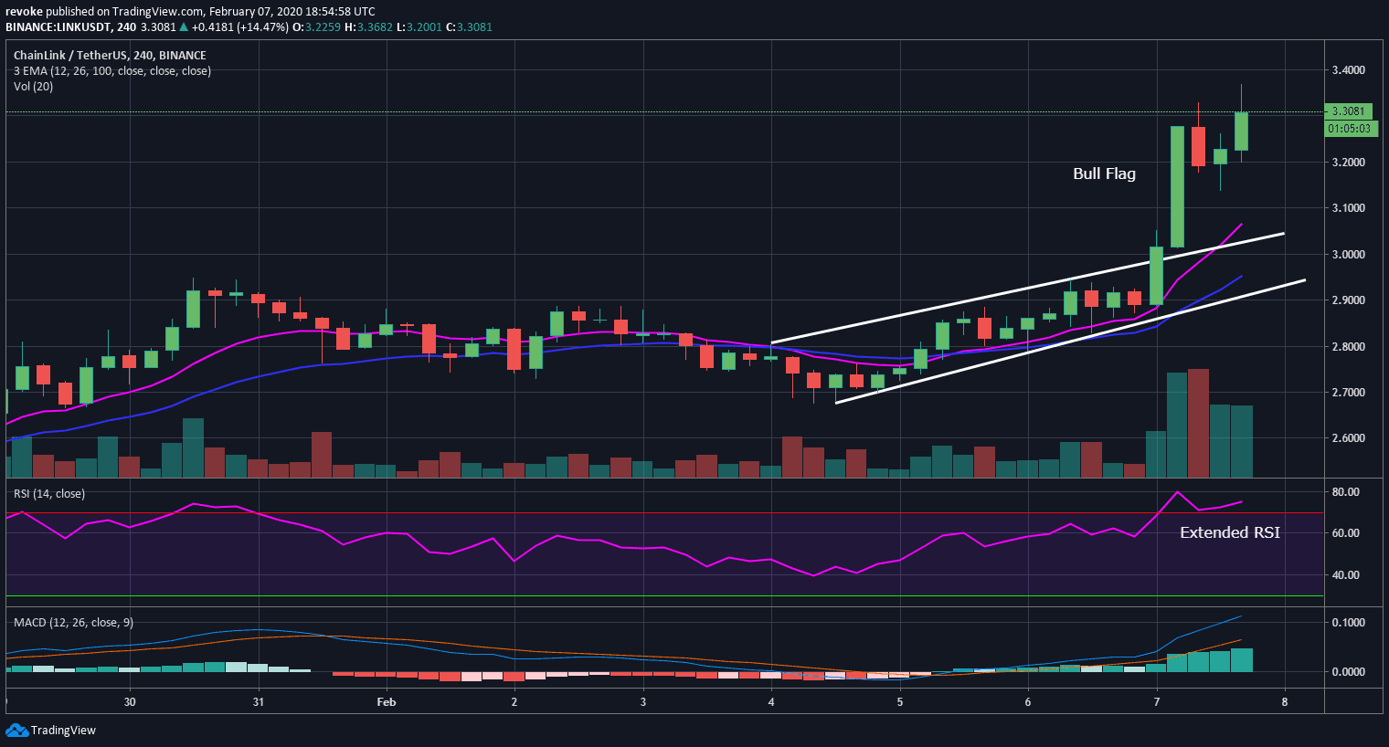1389x747 pixels.
Task: Select the Extended RSI text annotation
Action: (1229, 532)
